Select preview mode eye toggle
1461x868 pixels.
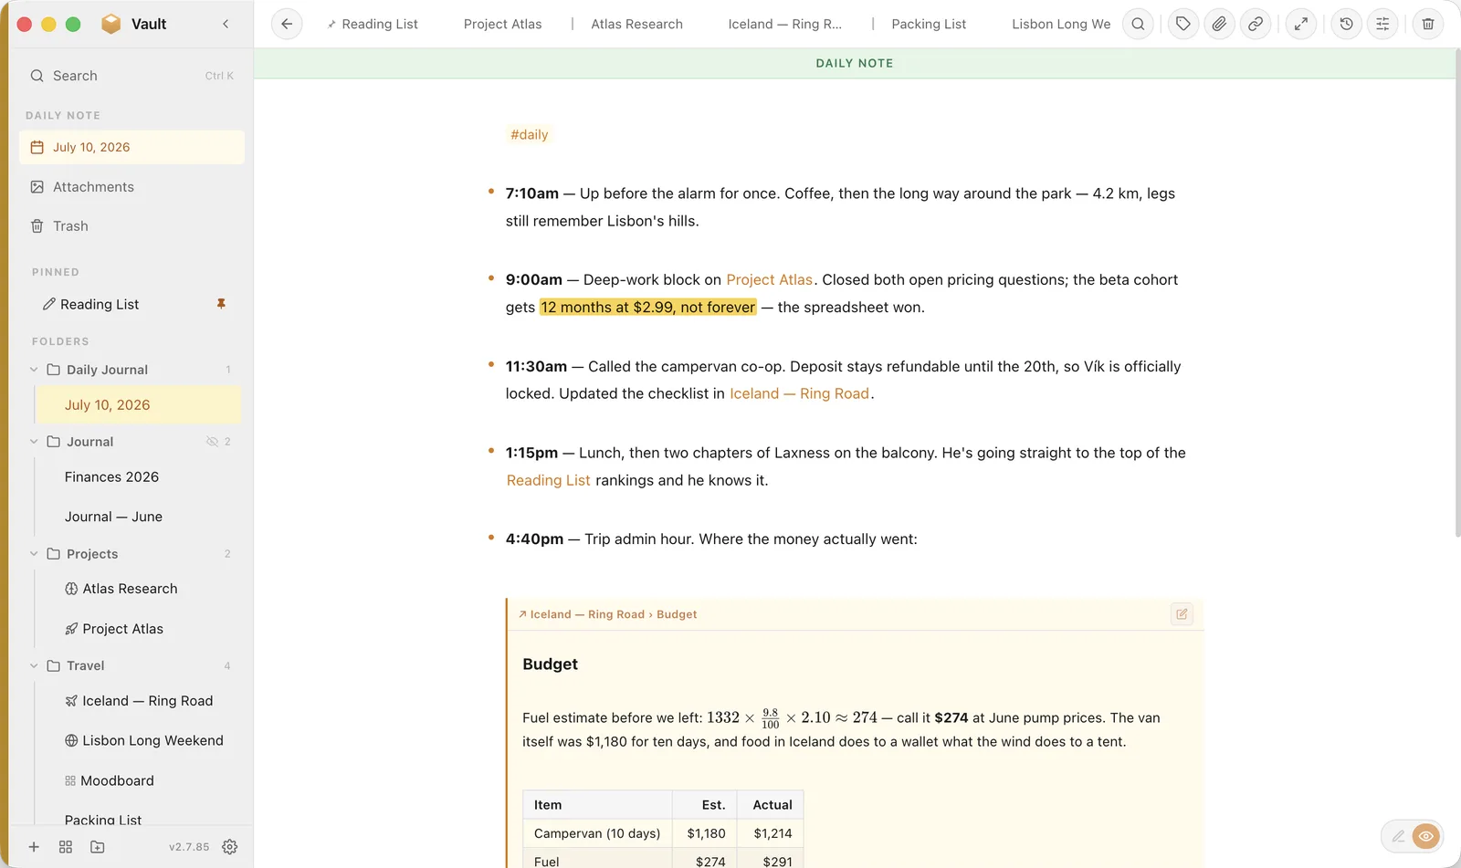coord(1425,836)
